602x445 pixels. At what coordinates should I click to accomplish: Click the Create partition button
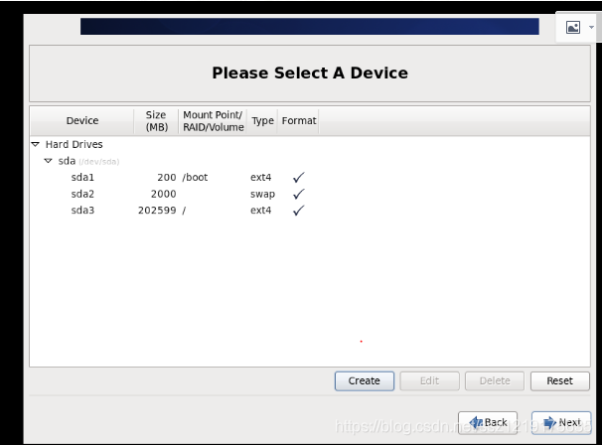364,380
